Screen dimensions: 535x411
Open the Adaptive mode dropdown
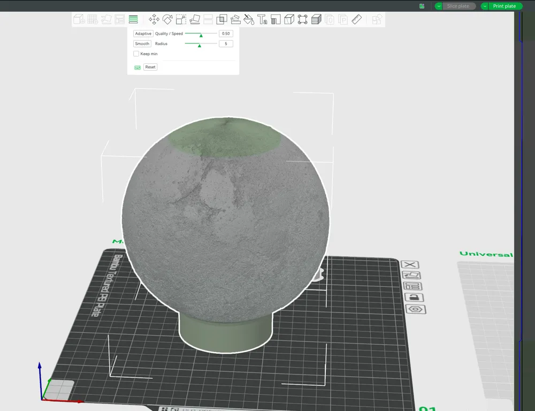tap(143, 33)
